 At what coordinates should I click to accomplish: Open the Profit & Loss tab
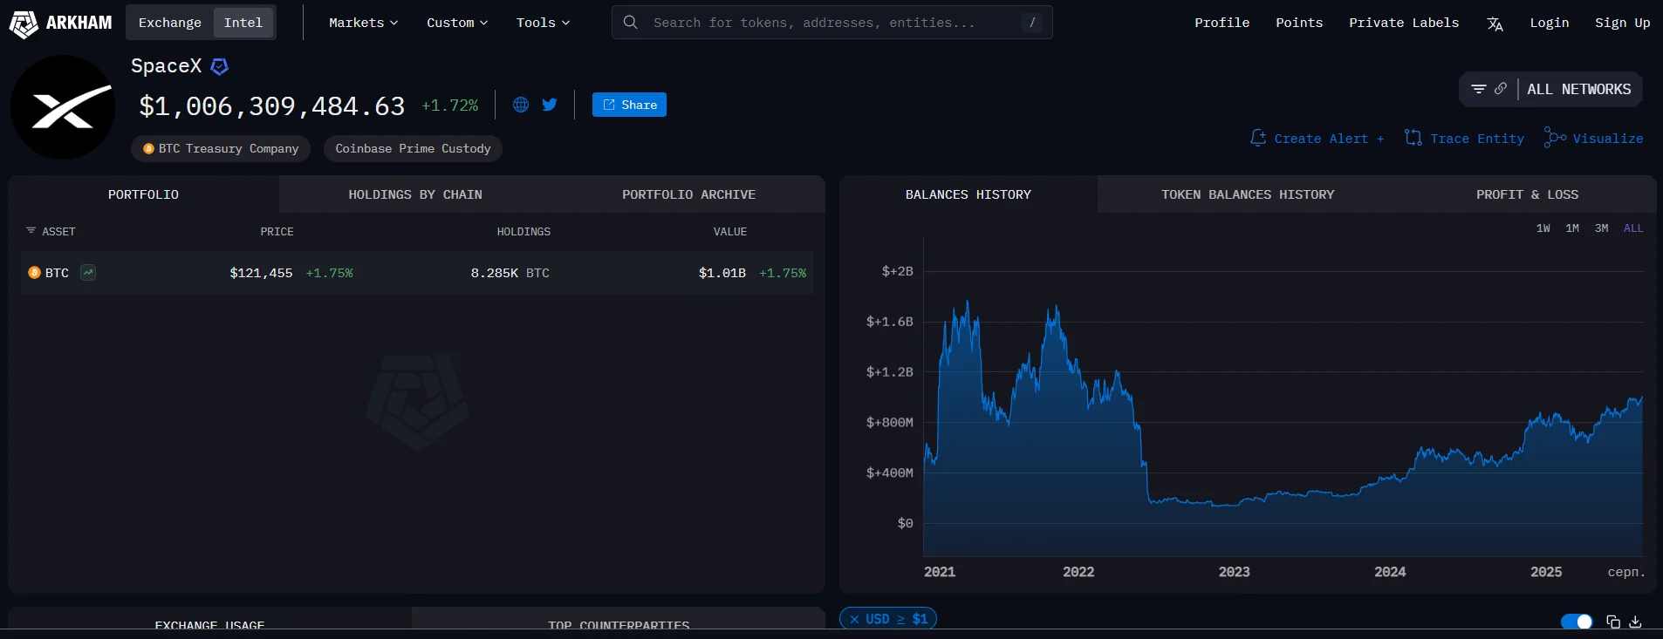point(1527,194)
